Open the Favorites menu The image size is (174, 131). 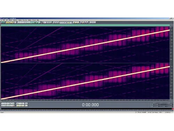pos(25,20)
